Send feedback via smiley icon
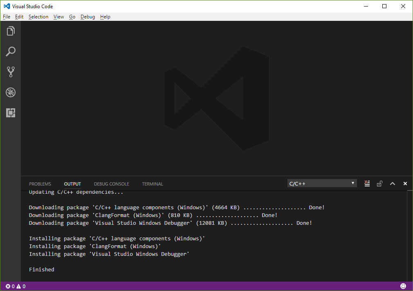The width and height of the screenshot is (413, 291). [x=403, y=286]
